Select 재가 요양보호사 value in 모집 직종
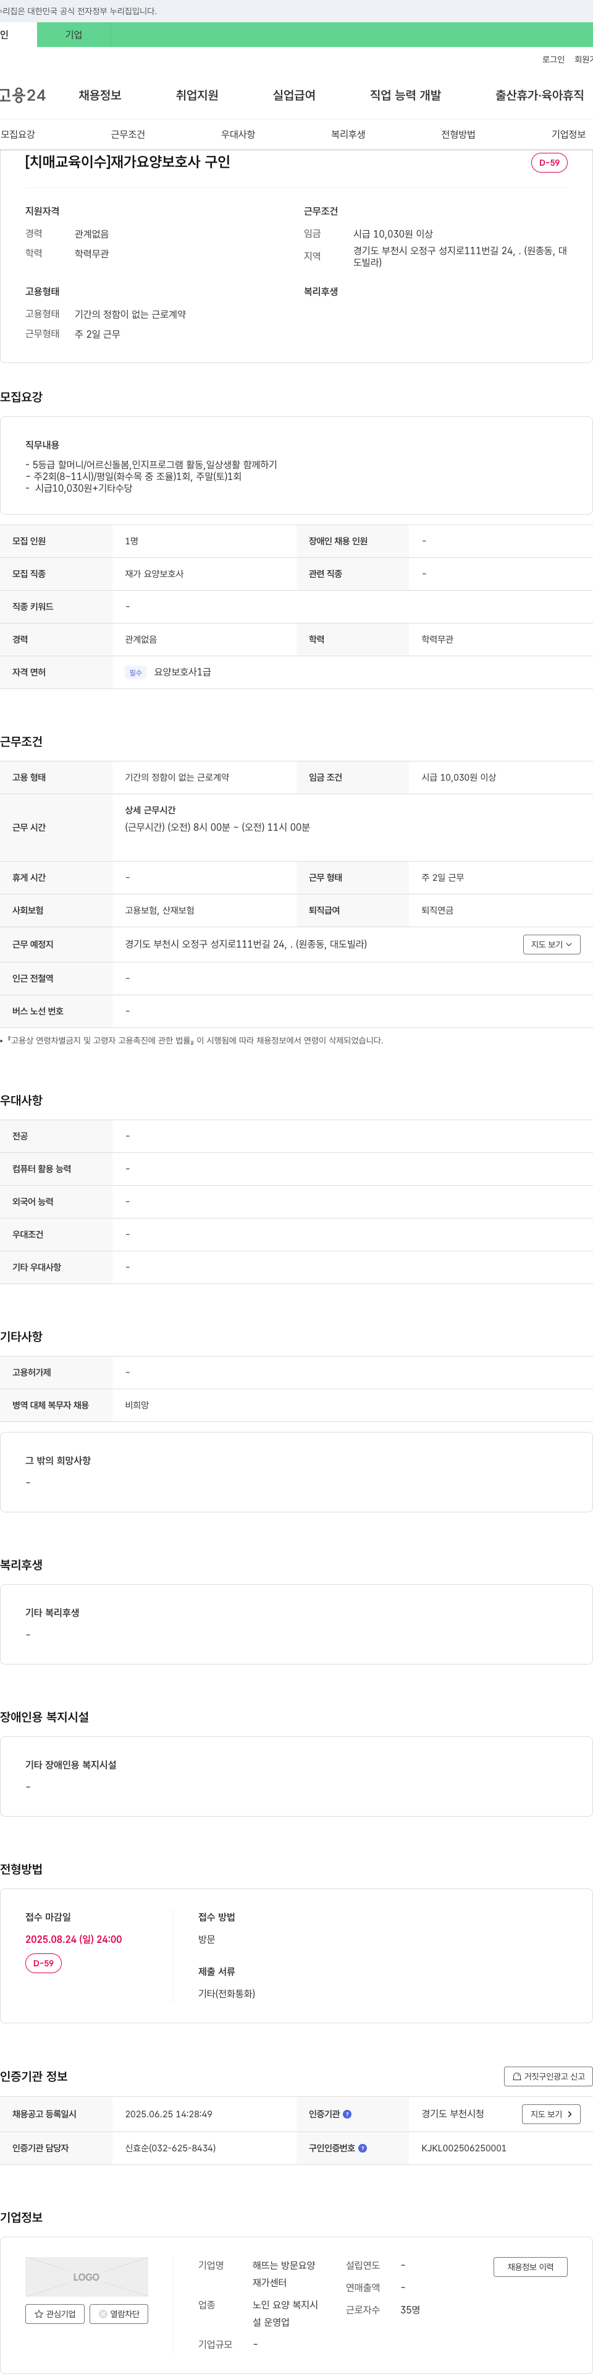Viewport: 593px width, 2374px height. pyautogui.click(x=154, y=574)
